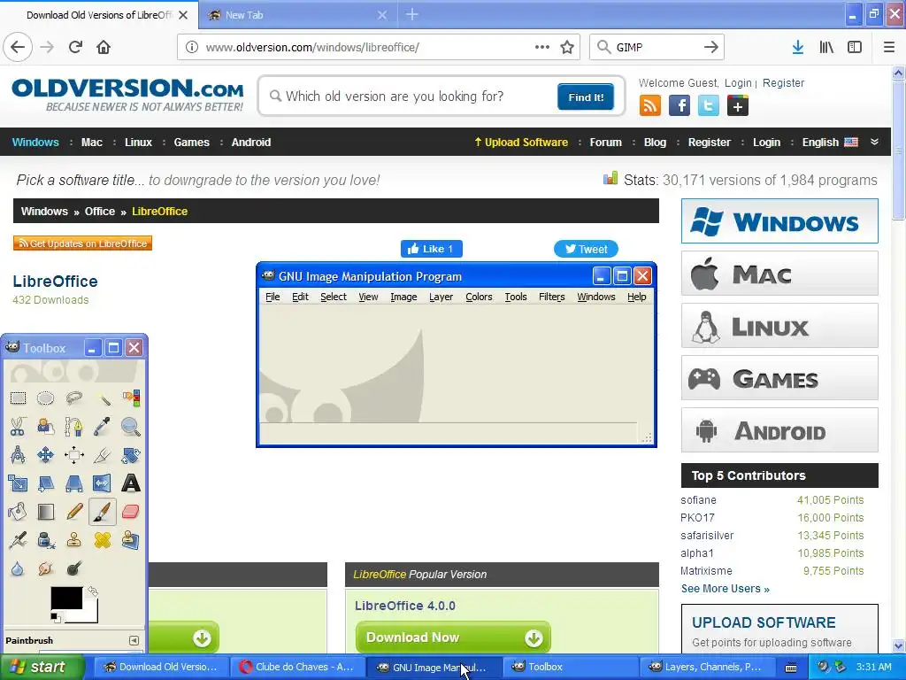Select the Eraser tool
906x680 pixels.
coord(131,512)
